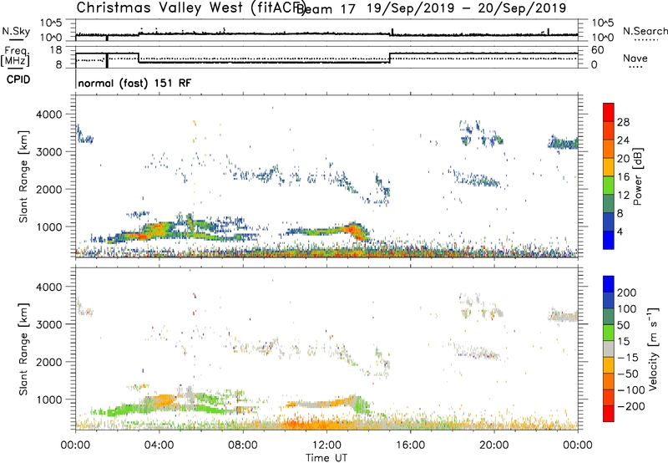Click the 'CPID' row label

[x=18, y=79]
